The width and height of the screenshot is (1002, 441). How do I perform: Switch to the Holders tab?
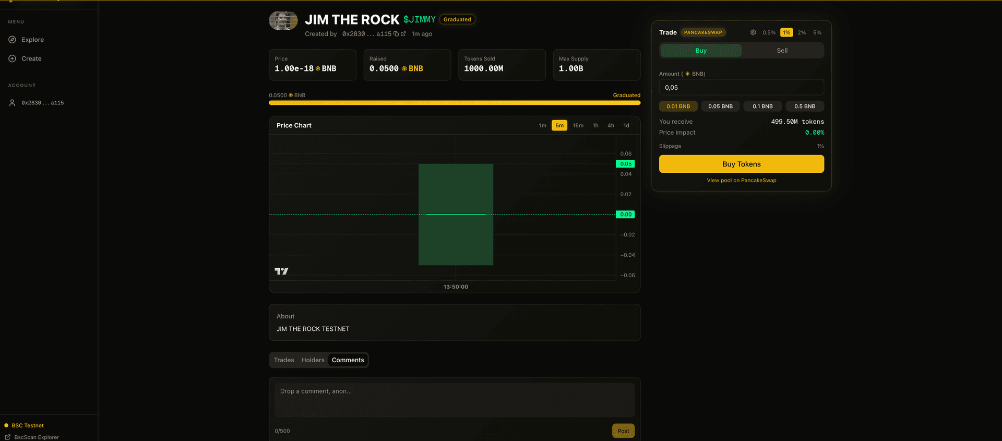(x=313, y=360)
